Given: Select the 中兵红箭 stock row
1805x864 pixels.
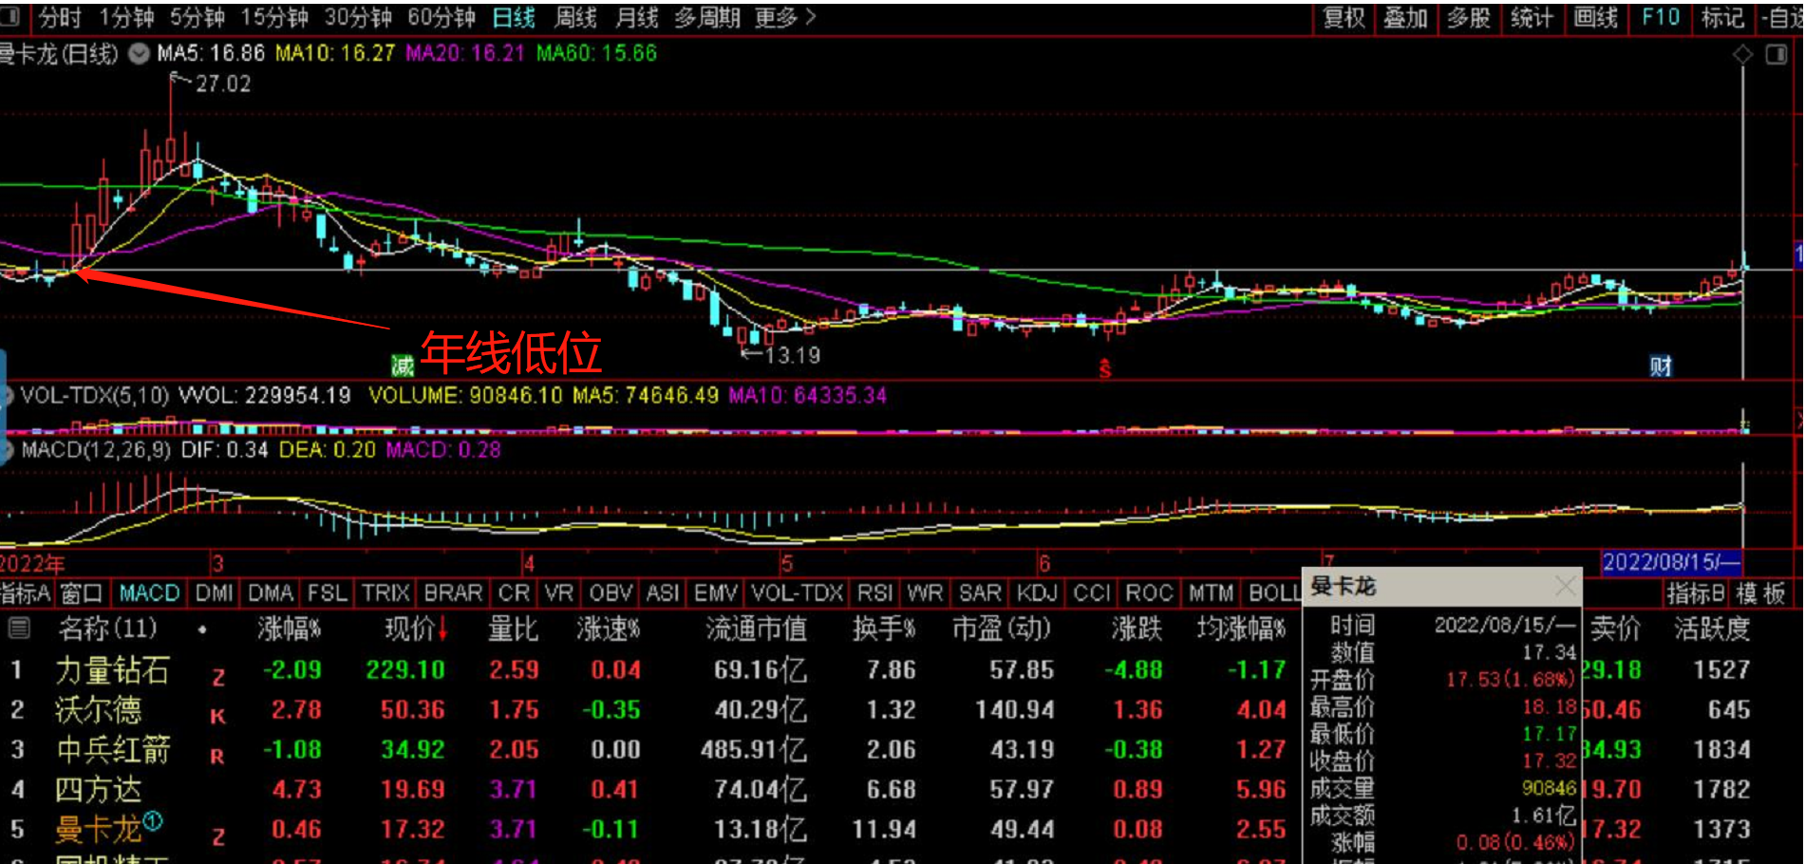Looking at the screenshot, I should click(650, 750).
